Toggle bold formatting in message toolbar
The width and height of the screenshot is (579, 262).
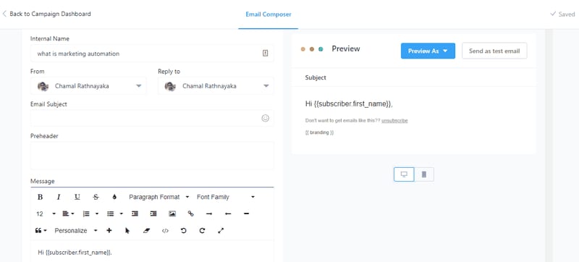(41, 197)
